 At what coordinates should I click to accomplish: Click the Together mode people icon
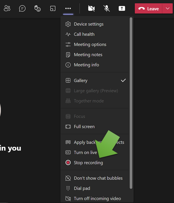pos(68,101)
